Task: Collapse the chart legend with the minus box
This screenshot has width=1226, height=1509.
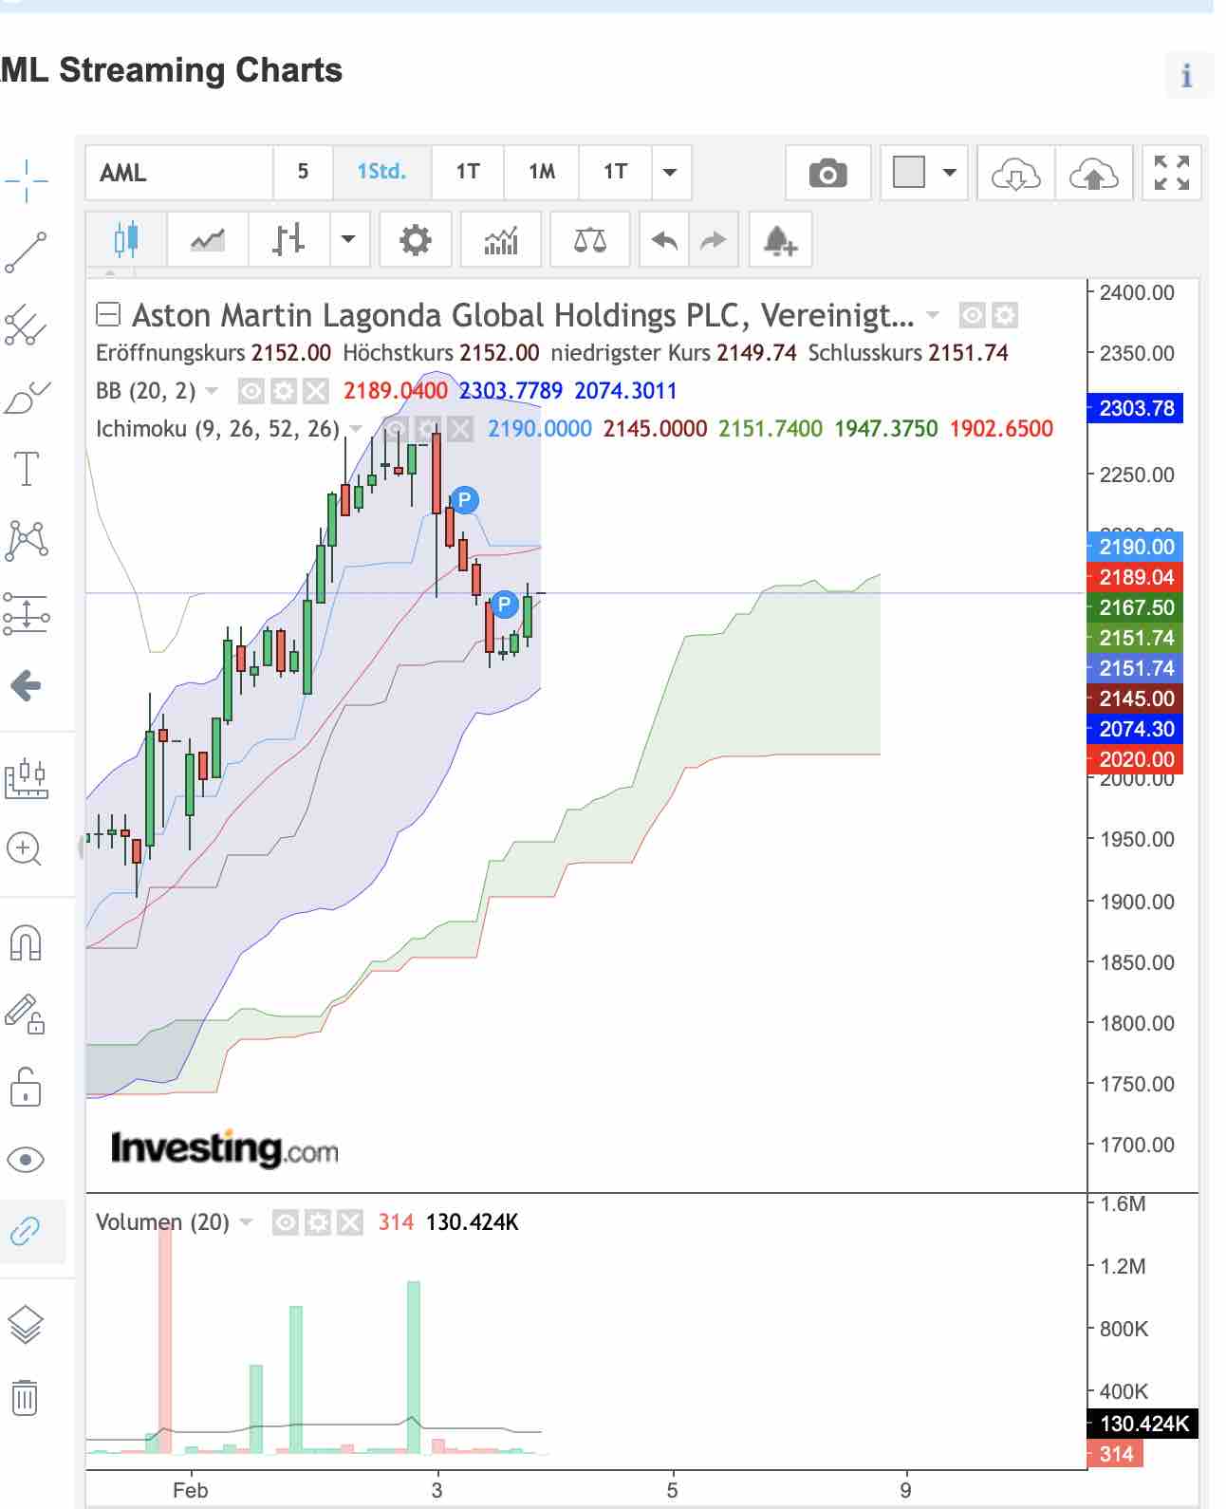Action: pyautogui.click(x=109, y=314)
